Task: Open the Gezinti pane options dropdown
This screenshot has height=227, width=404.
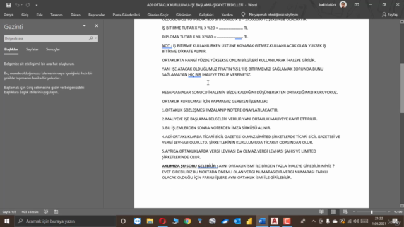Action: tap(84, 26)
